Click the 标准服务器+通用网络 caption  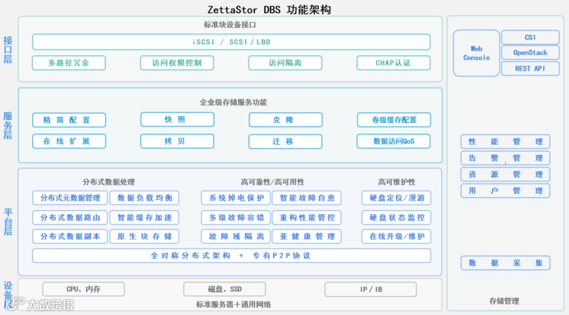233,304
